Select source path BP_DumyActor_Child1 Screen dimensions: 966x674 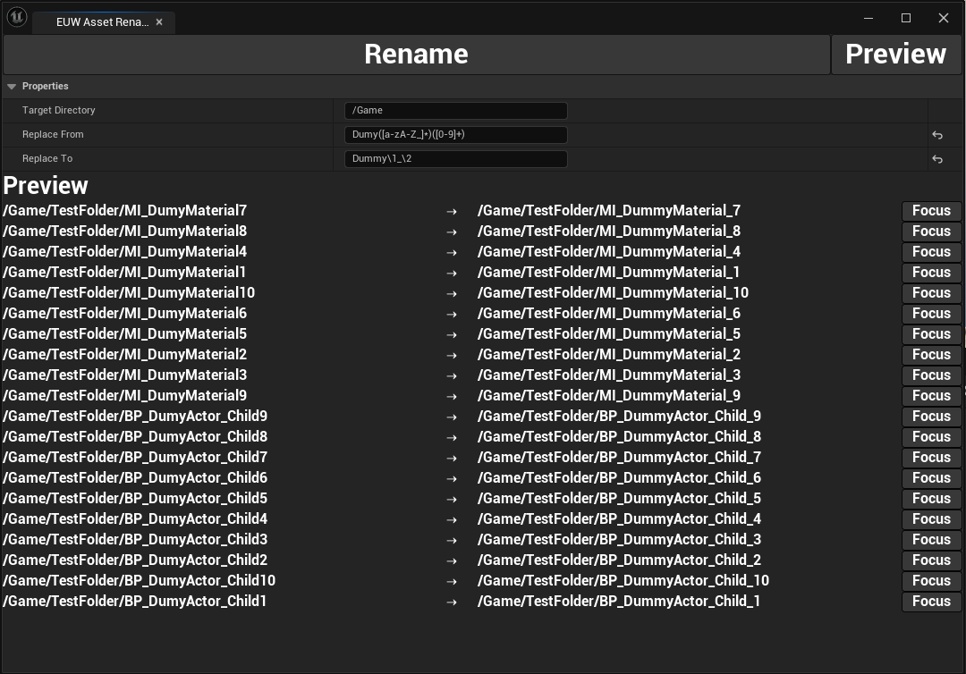135,602
